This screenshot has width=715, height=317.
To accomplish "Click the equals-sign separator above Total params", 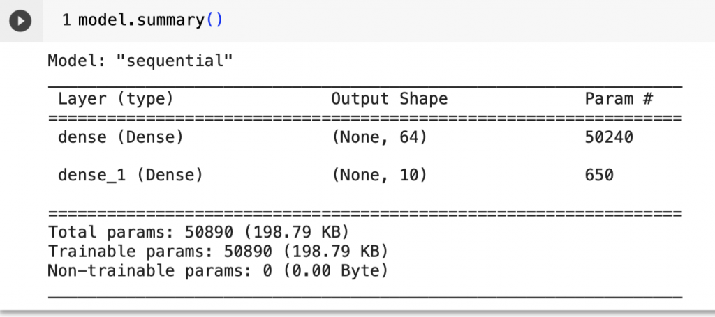I will coord(365,213).
